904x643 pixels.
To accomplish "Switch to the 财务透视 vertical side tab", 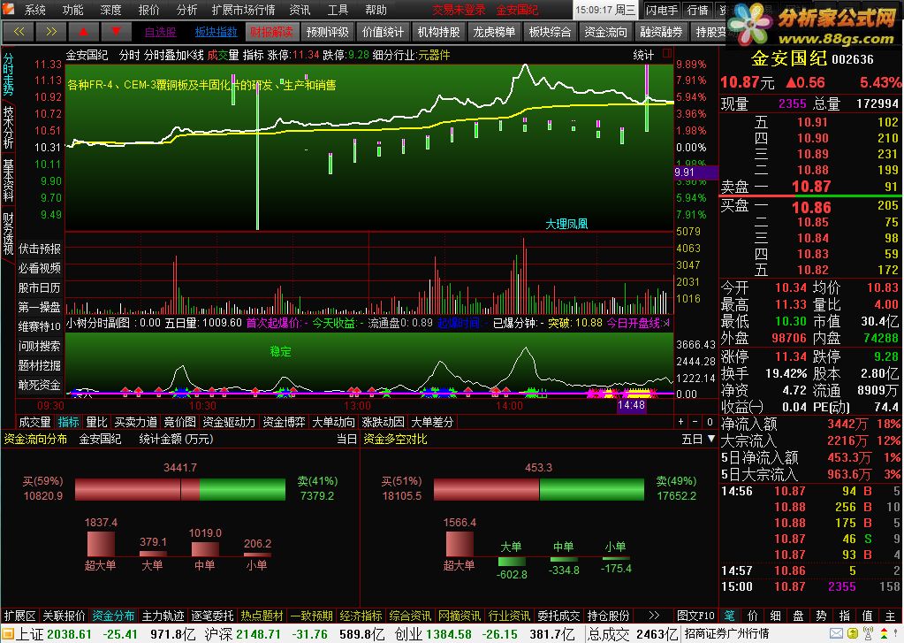I will point(8,233).
